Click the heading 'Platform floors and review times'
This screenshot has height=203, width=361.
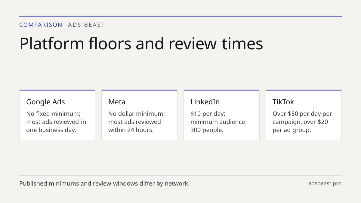141,44
